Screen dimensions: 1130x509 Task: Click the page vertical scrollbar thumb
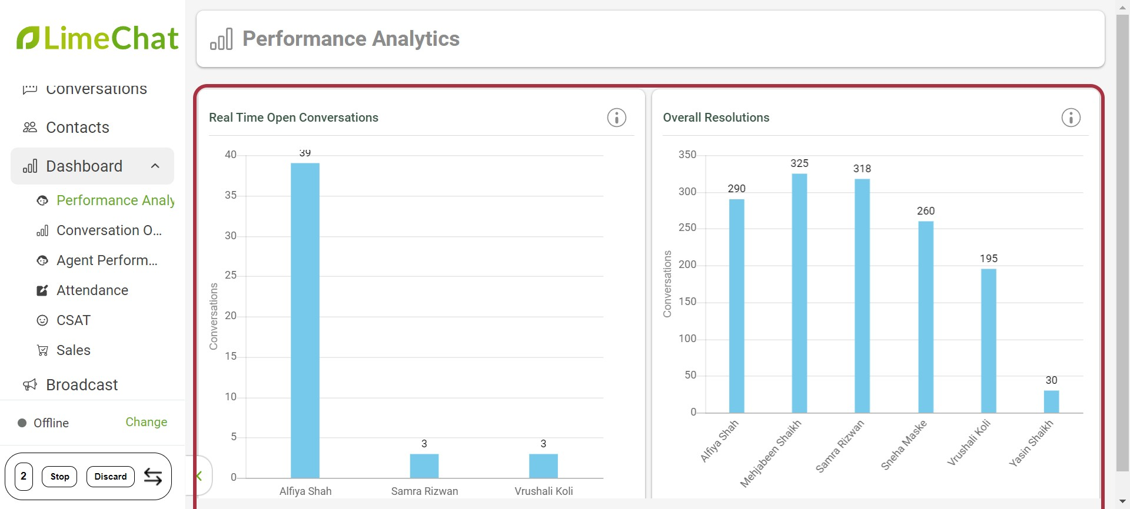tap(1123, 243)
